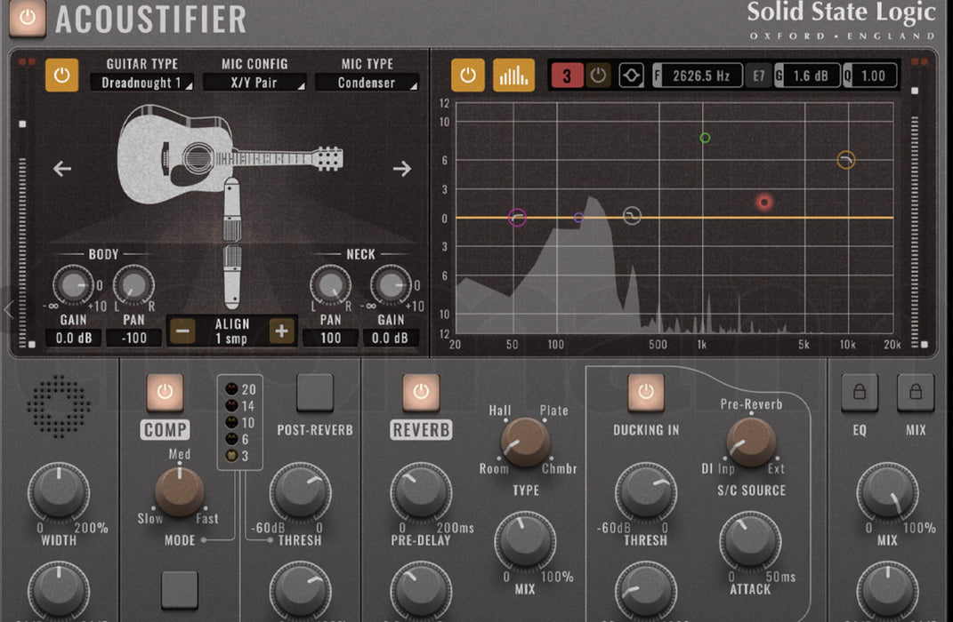Click the EQ section power icon
This screenshot has height=622, width=953.
click(467, 75)
